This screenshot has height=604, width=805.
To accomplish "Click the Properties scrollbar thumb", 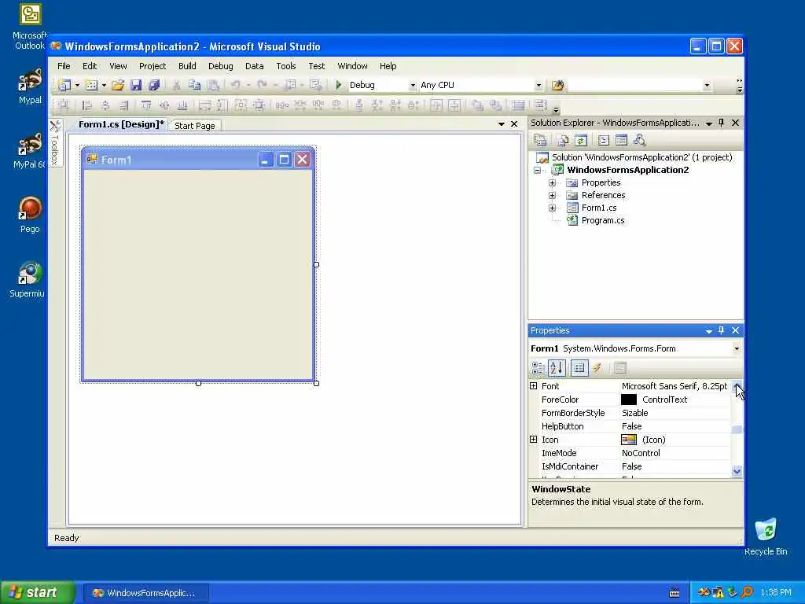I will 737,429.
